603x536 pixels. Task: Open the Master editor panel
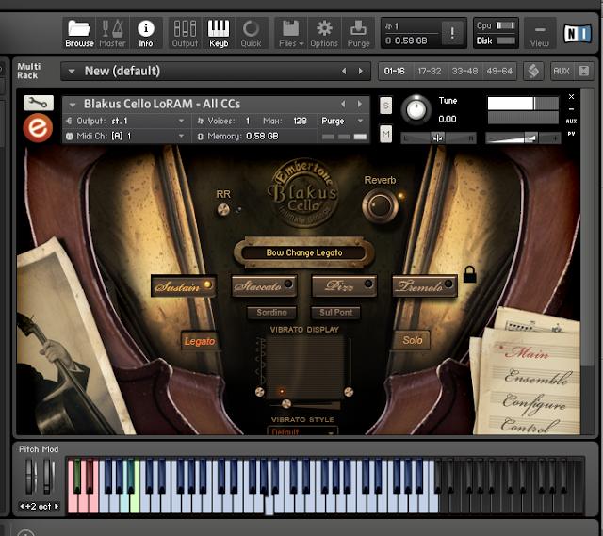click(x=112, y=33)
